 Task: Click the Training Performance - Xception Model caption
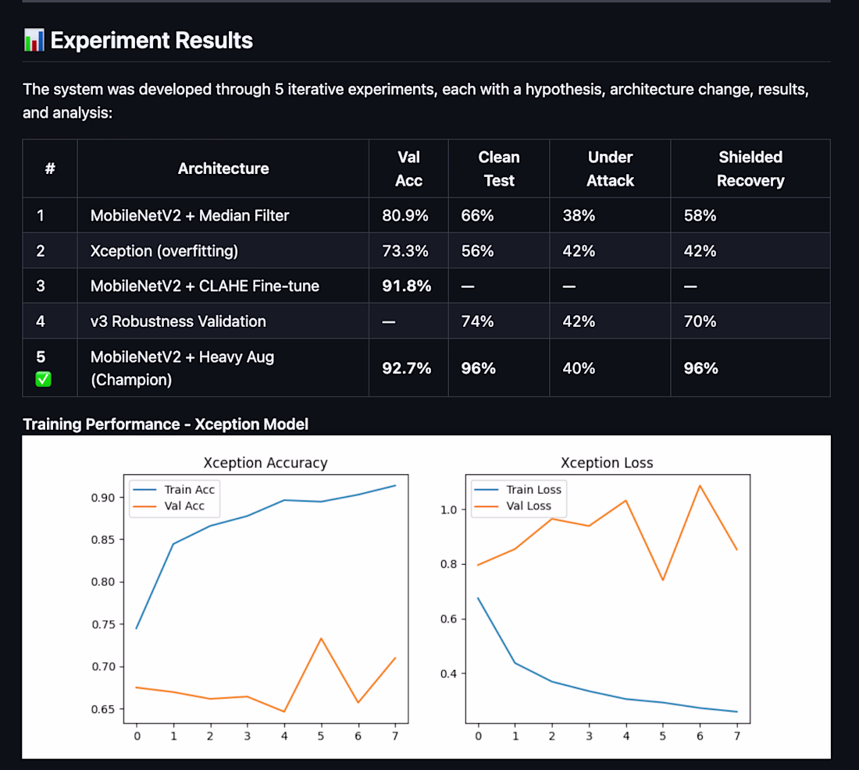[166, 424]
